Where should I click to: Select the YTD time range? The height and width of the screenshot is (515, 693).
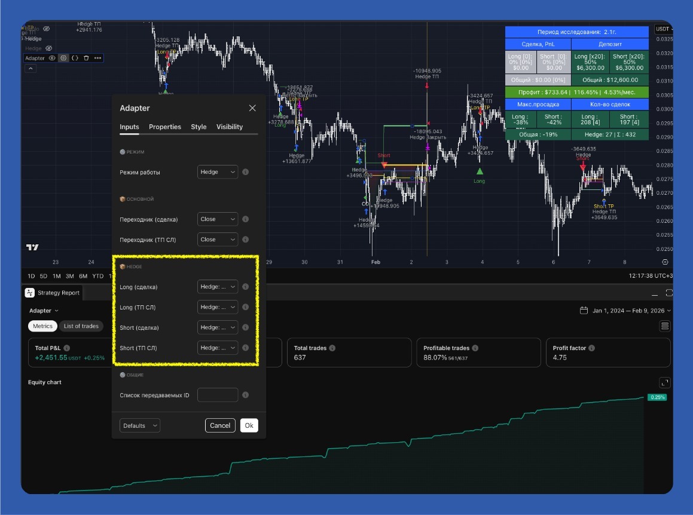(x=97, y=276)
